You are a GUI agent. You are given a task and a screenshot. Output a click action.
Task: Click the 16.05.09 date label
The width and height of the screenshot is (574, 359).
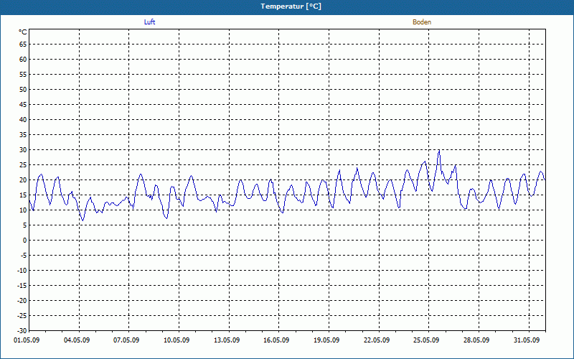[276, 340]
